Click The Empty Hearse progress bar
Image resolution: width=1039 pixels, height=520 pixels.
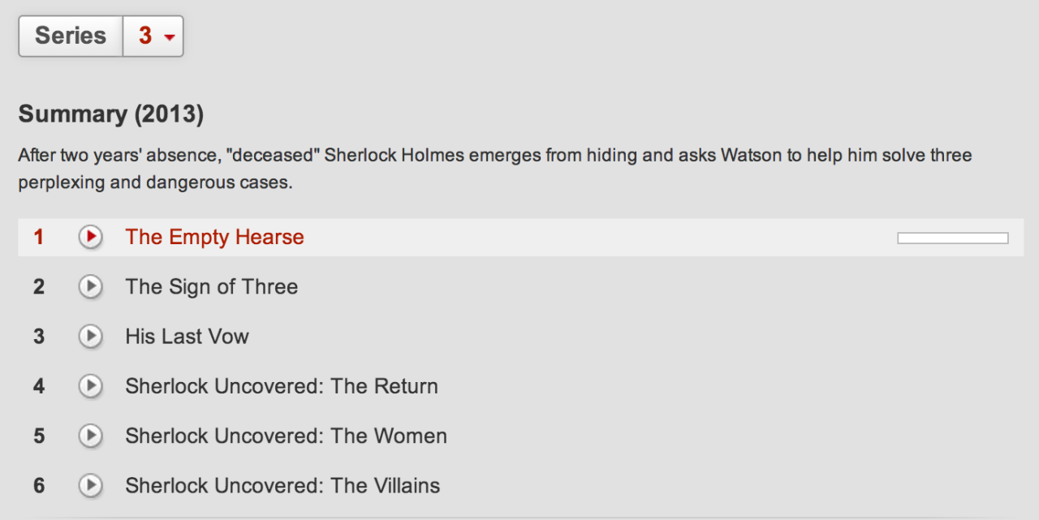952,238
